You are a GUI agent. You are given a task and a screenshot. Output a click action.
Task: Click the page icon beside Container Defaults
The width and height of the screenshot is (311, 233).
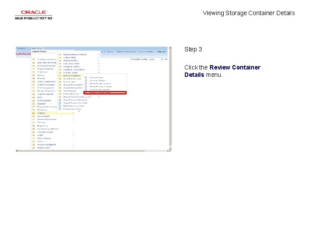point(86,81)
